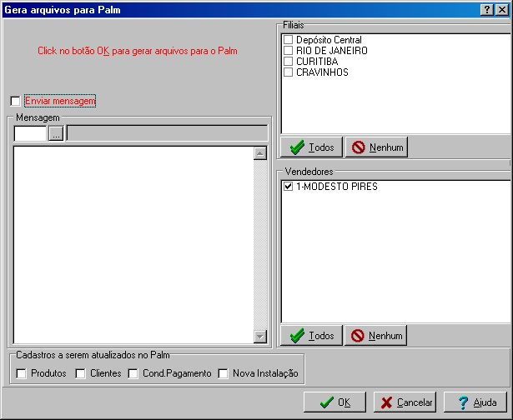The image size is (513, 420).
Task: Tick the Cond.Pagamento checkbox
Action: 133,373
